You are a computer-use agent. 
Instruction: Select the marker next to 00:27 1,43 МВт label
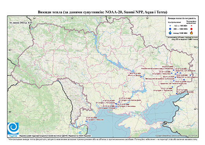[172, 73]
